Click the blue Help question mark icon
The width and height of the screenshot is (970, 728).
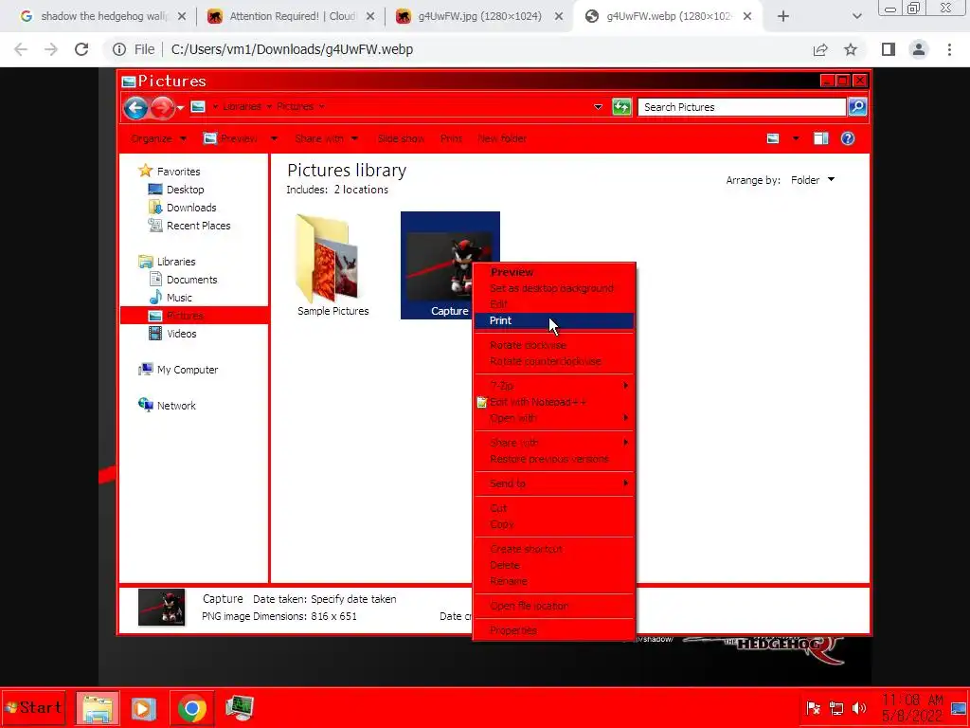click(848, 138)
